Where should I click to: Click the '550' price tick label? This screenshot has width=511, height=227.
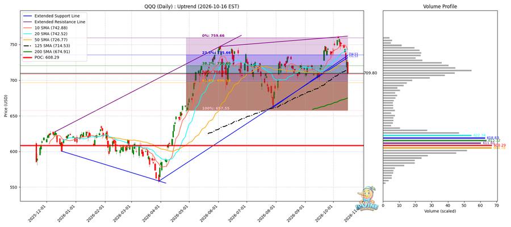(x=15, y=188)
